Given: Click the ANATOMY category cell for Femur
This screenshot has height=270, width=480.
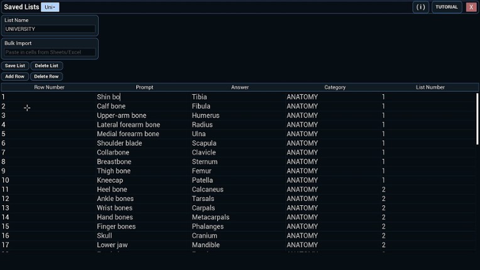Looking at the screenshot, I should coord(302,171).
